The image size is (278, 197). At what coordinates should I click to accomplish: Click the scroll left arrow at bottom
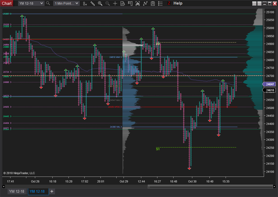pos(3,186)
